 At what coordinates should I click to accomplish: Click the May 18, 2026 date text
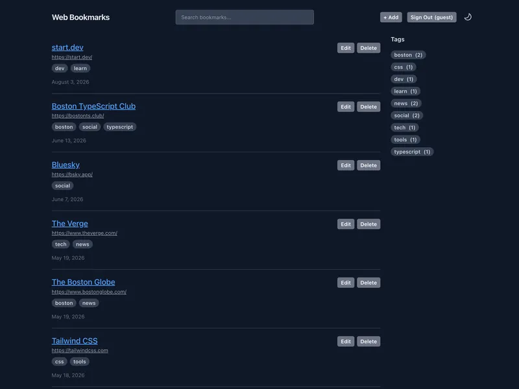point(68,375)
